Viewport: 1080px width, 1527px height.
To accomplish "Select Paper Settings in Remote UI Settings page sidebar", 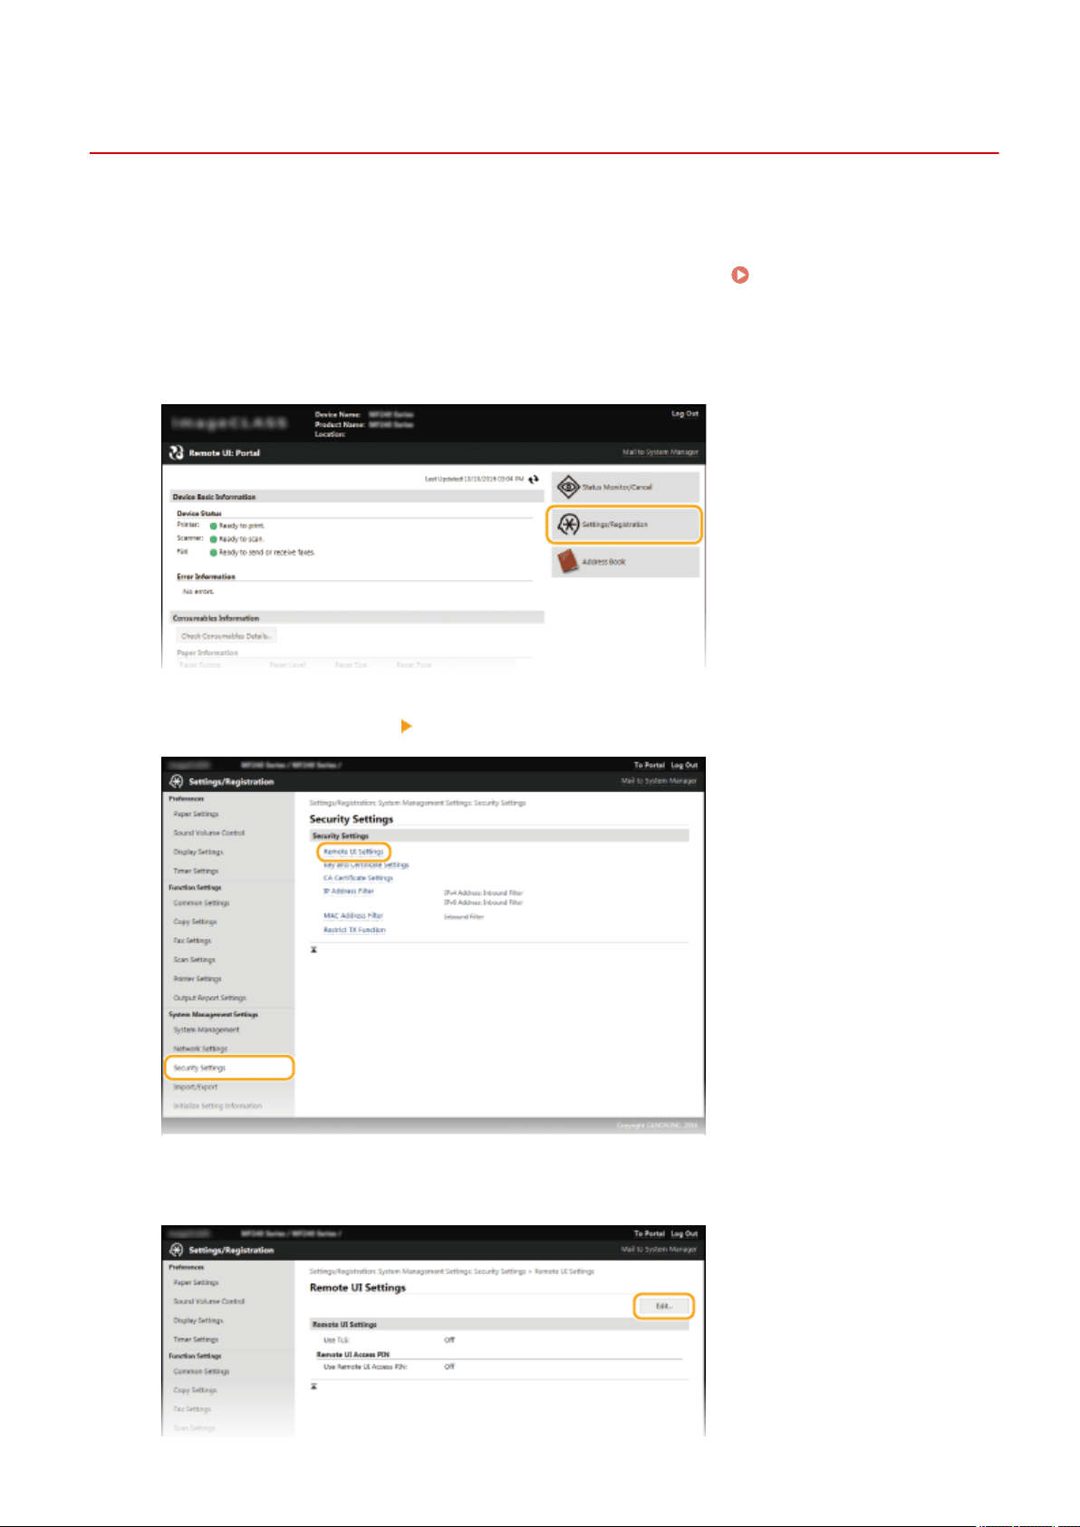I will [196, 1282].
